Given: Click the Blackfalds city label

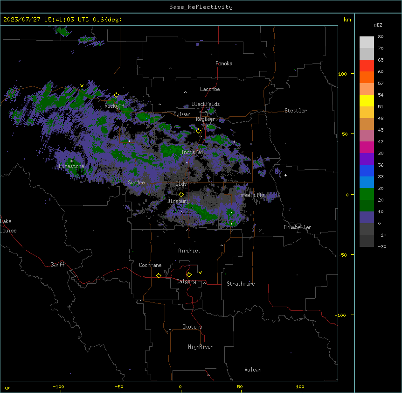Looking at the screenshot, I should [206, 104].
